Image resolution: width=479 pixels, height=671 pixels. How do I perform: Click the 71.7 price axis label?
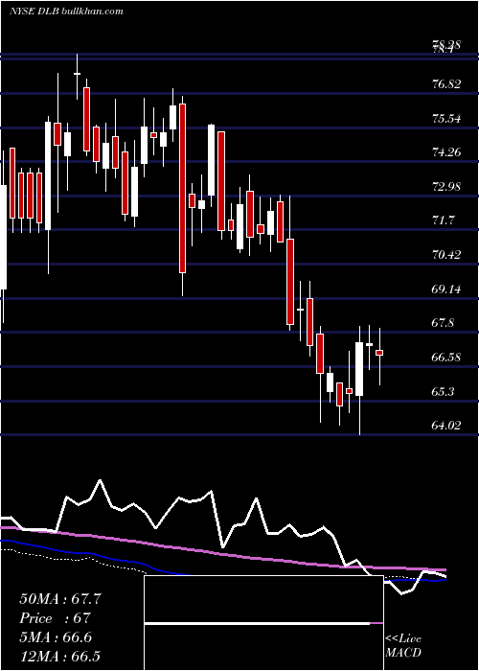(443, 220)
